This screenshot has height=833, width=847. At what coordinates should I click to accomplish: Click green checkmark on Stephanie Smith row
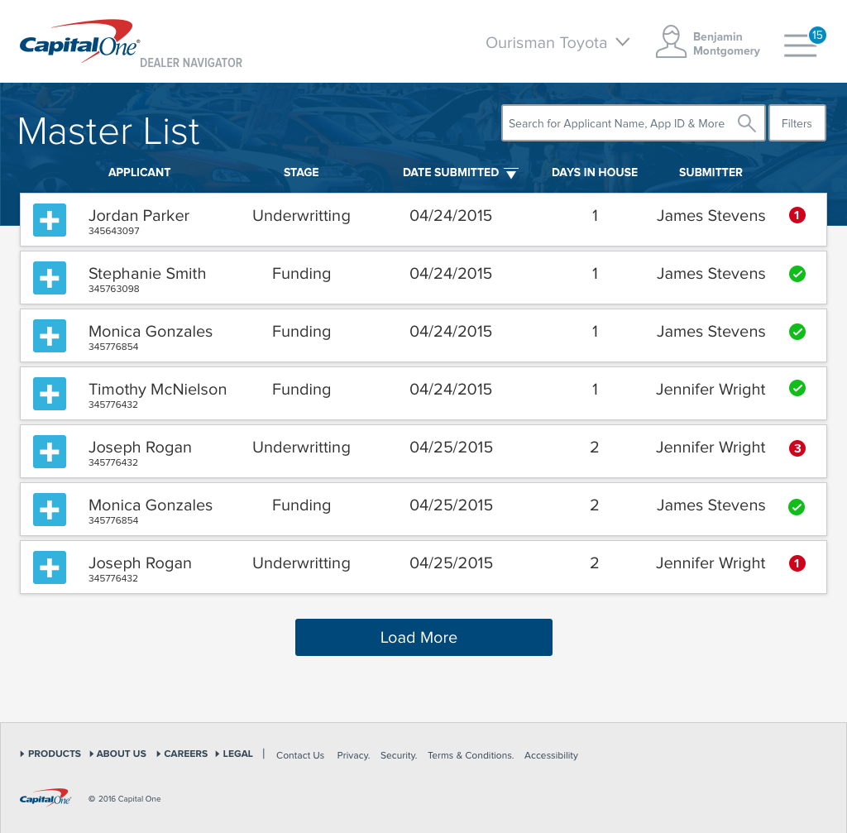[x=797, y=273]
